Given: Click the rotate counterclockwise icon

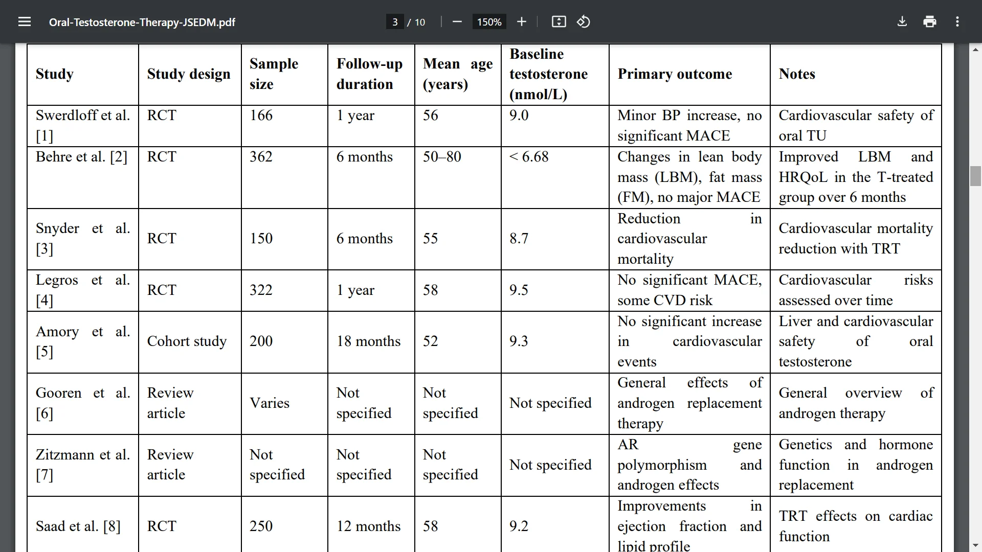Looking at the screenshot, I should tap(584, 21).
